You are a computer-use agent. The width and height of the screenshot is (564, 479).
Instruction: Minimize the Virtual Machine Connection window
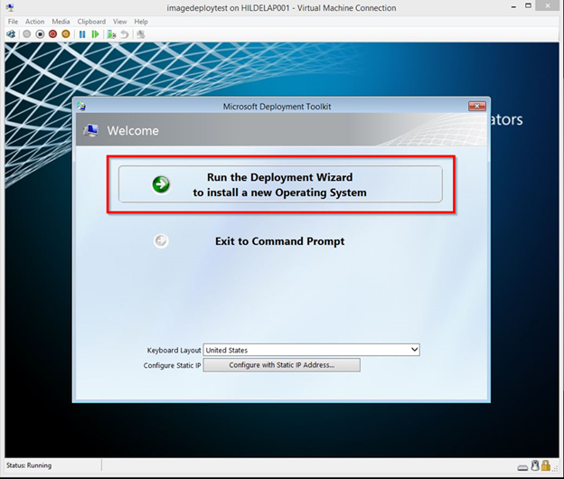point(513,6)
